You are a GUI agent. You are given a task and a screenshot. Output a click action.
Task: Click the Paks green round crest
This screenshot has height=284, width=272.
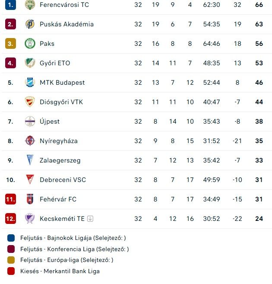pos(30,44)
